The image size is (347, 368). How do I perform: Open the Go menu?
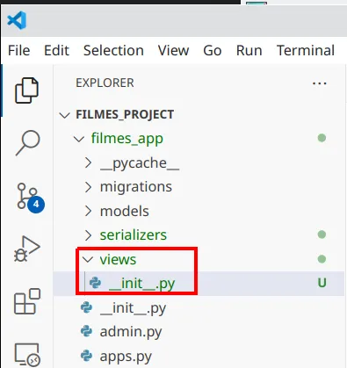click(213, 50)
